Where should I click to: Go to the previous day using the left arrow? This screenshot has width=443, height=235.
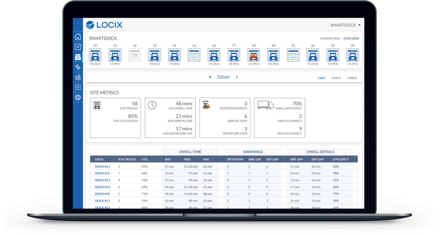click(x=210, y=77)
